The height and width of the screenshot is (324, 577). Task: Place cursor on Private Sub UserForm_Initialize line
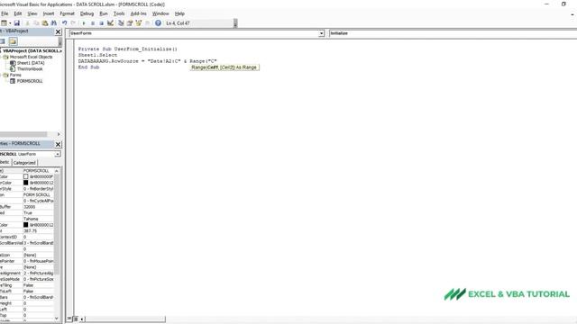127,49
